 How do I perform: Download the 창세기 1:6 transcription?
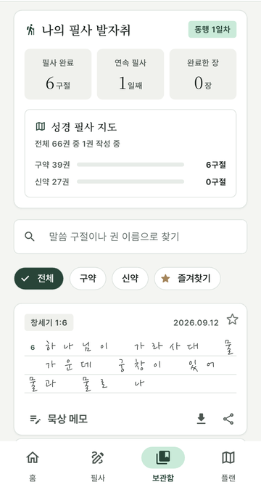[202, 419]
